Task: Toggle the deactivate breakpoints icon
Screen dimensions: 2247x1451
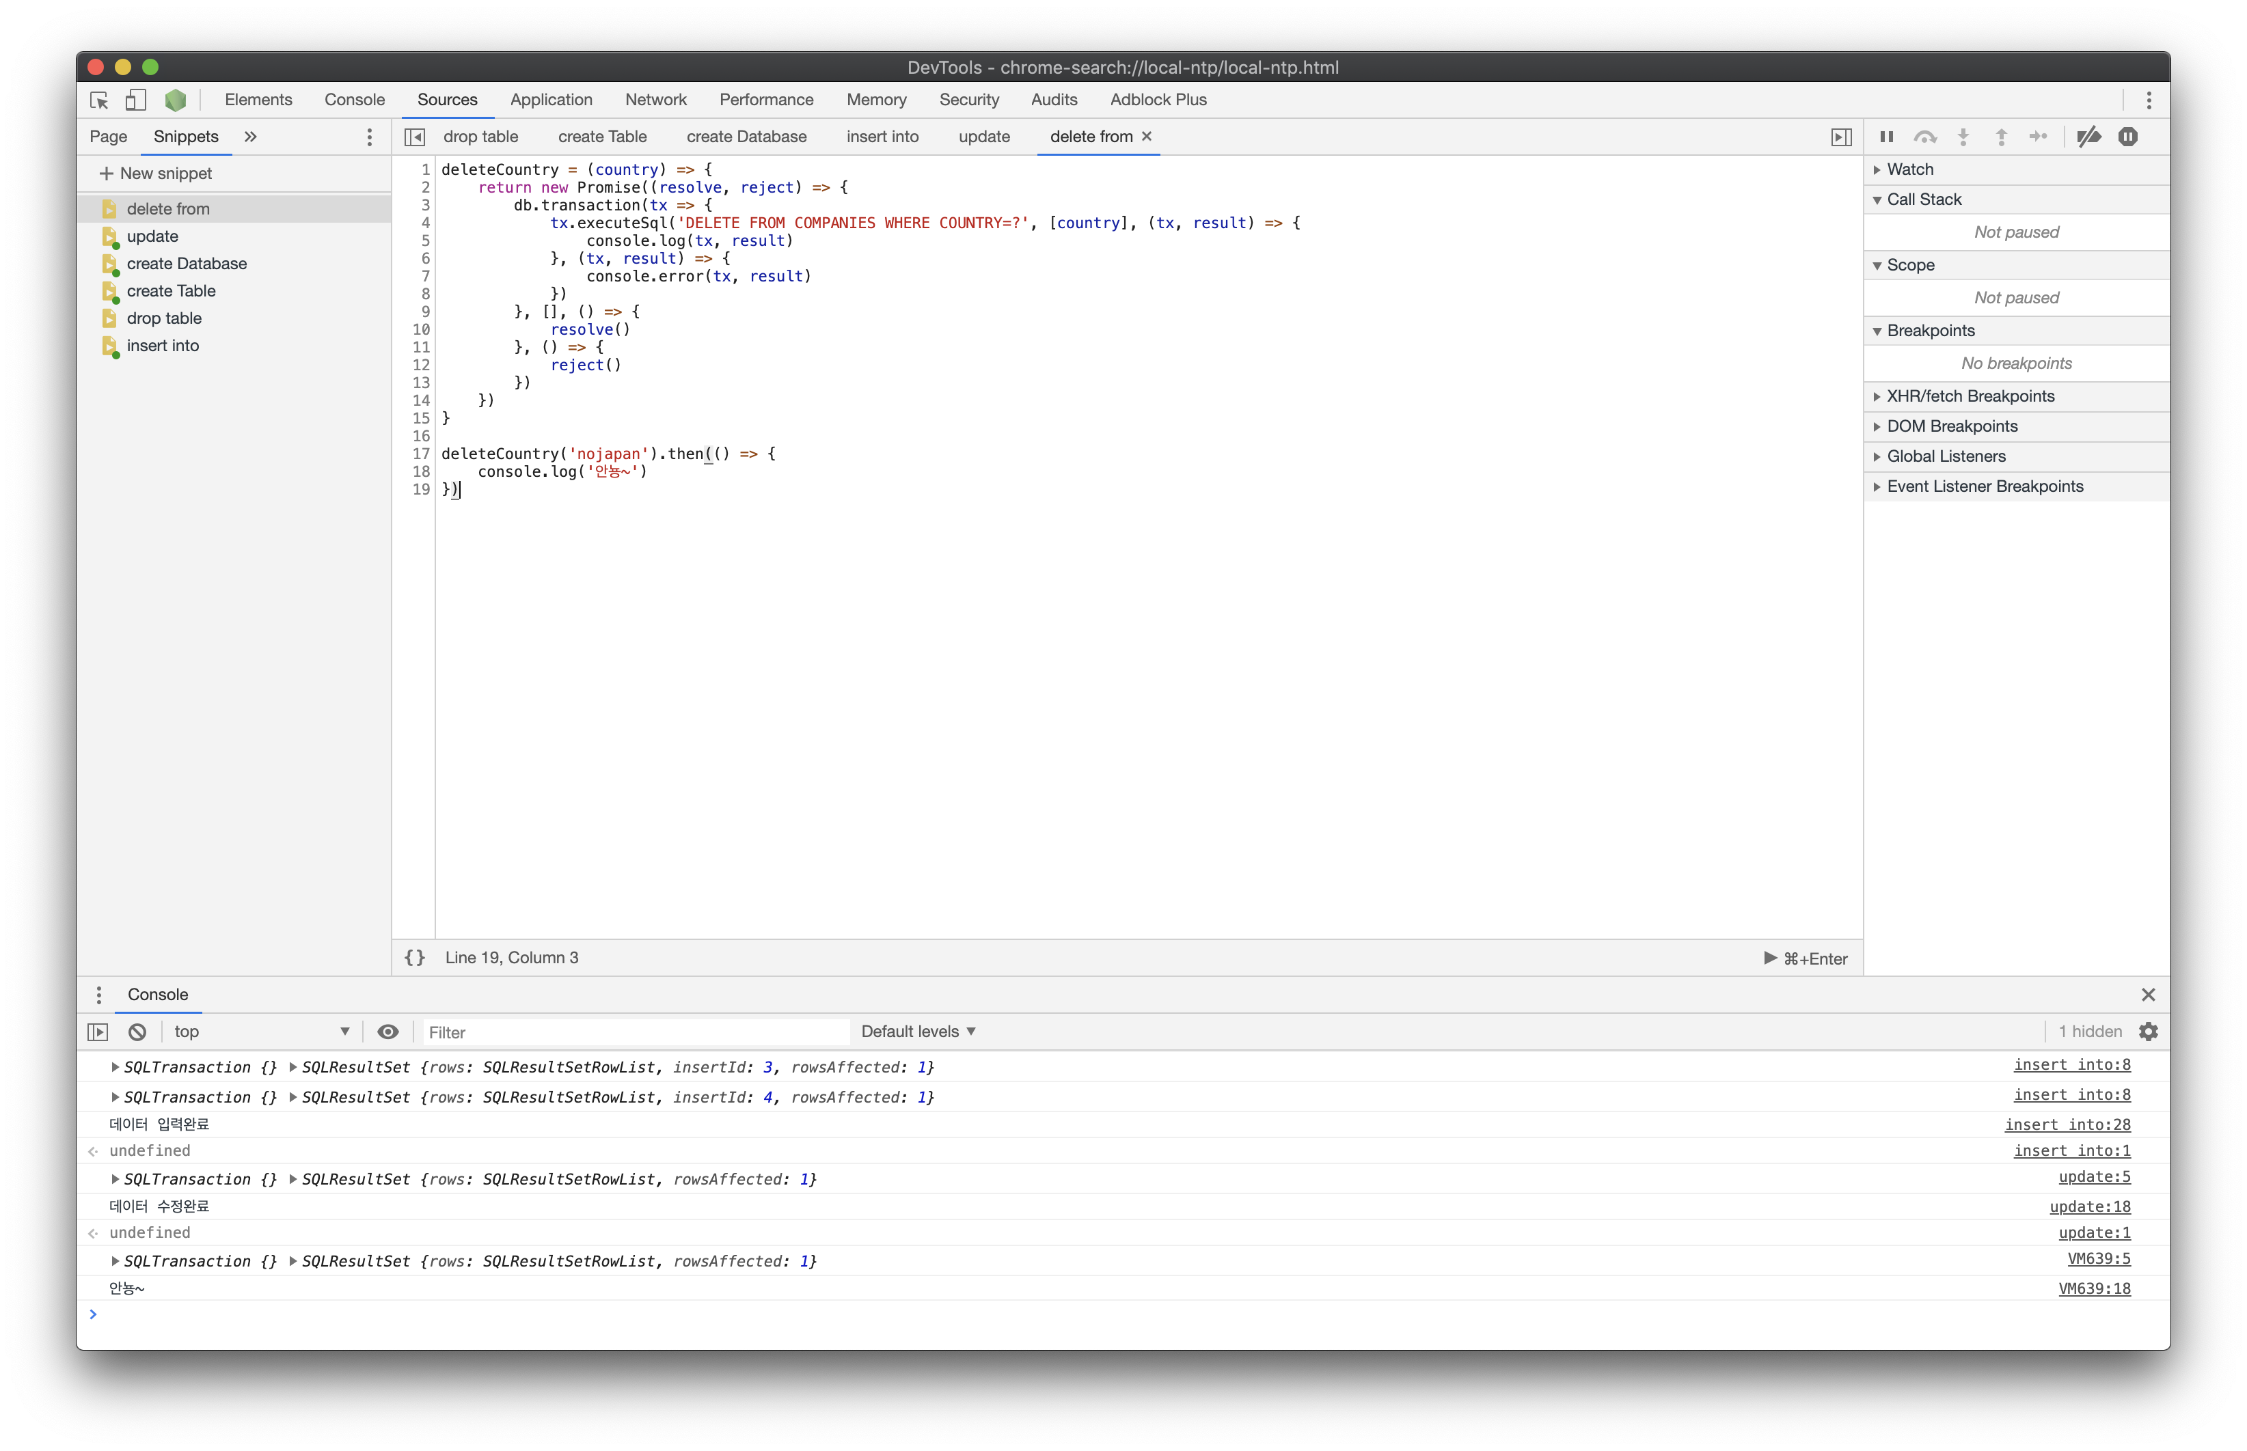Action: 2088,137
